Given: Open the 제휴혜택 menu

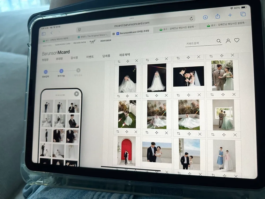Looking at the screenshot, I should (x=125, y=55).
